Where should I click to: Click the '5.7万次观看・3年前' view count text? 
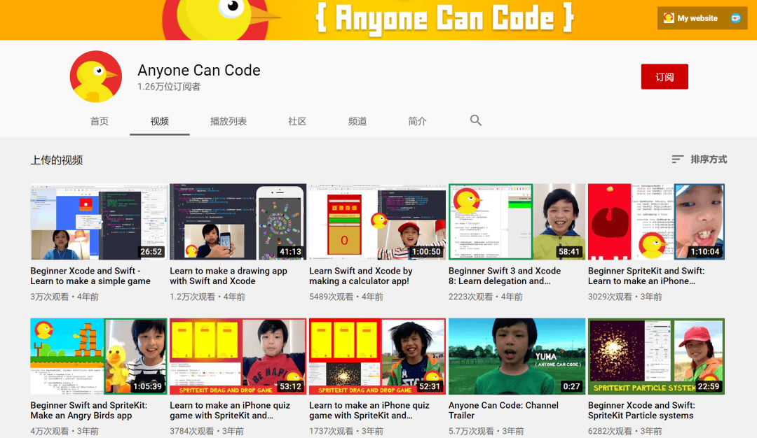point(486,431)
